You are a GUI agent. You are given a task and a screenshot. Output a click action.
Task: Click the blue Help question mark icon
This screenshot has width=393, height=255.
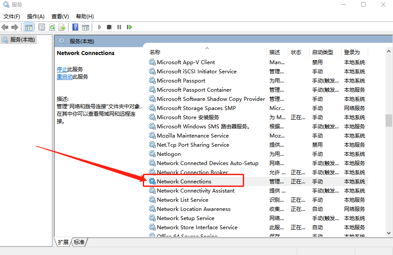click(x=75, y=27)
